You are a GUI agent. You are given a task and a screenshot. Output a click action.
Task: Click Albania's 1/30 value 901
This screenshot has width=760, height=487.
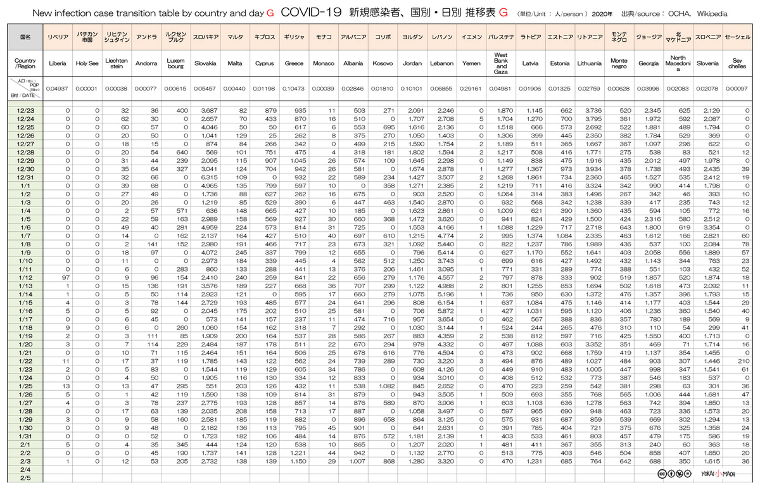359,428
